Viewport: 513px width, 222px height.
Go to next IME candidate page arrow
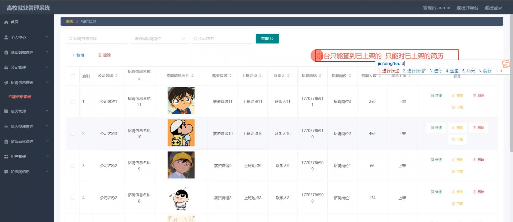point(501,71)
